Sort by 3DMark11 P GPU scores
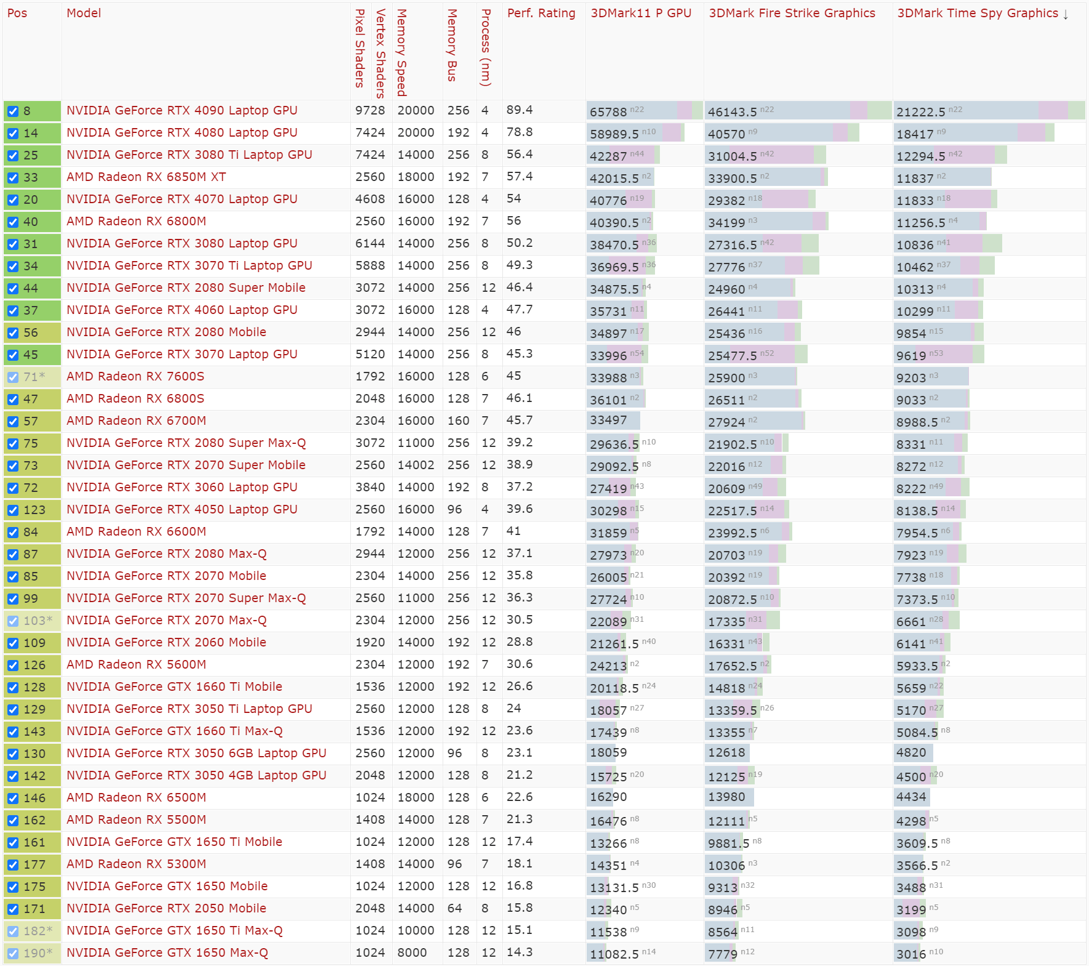The width and height of the screenshot is (1089, 966). [x=640, y=13]
